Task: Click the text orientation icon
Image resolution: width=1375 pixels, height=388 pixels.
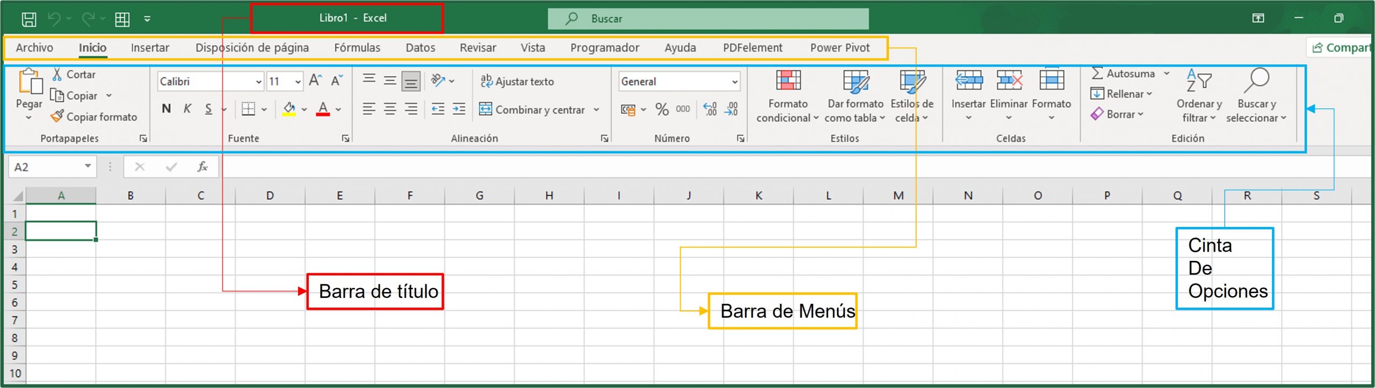Action: click(x=439, y=81)
